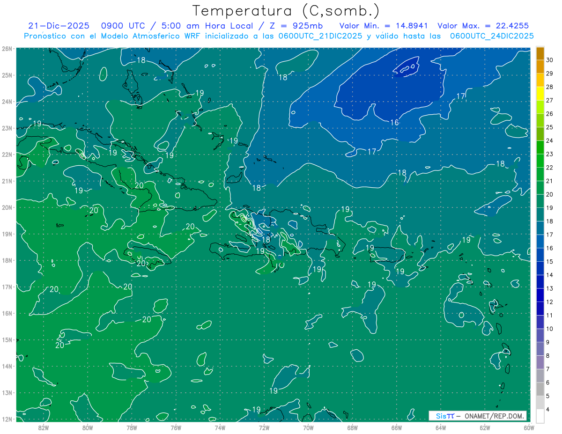Viewport: 562px width, 434px height.
Task: Click the 'ONAMET/REP.DOM.' credit label
Action: click(495, 416)
